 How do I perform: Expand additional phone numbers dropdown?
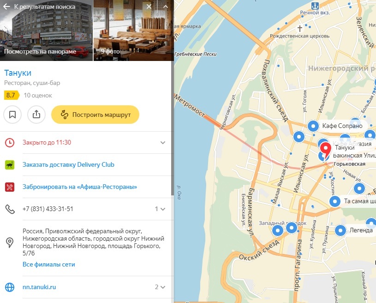(160, 209)
